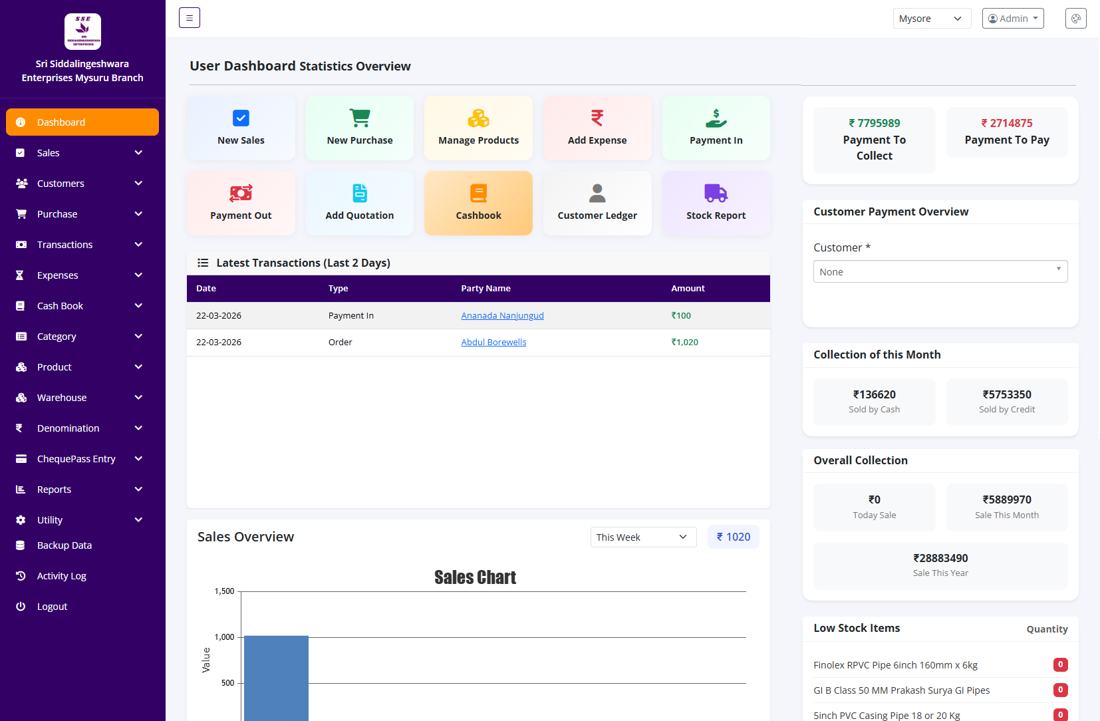Open the Cashbook icon
The width and height of the screenshot is (1100, 721).
478,193
